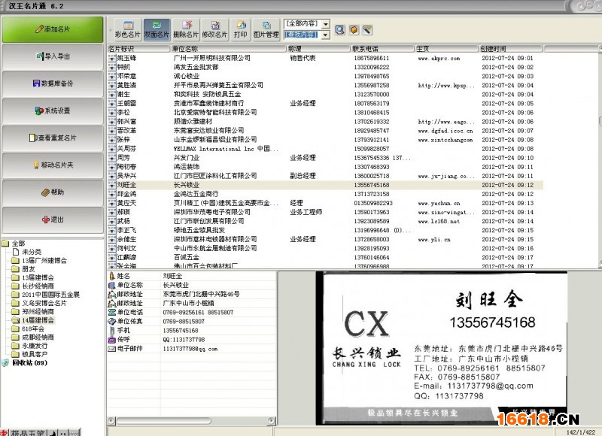
Task: Select the 郑州经销商 folder
Action: click(38, 312)
